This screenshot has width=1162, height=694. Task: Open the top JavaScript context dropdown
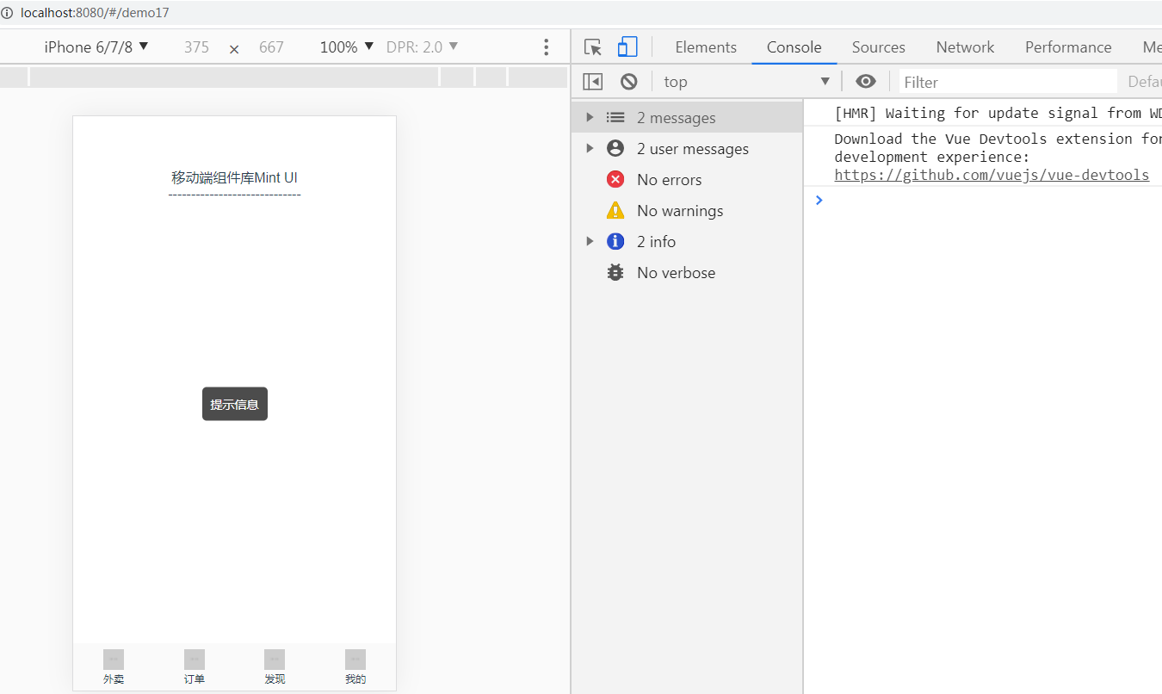click(746, 82)
